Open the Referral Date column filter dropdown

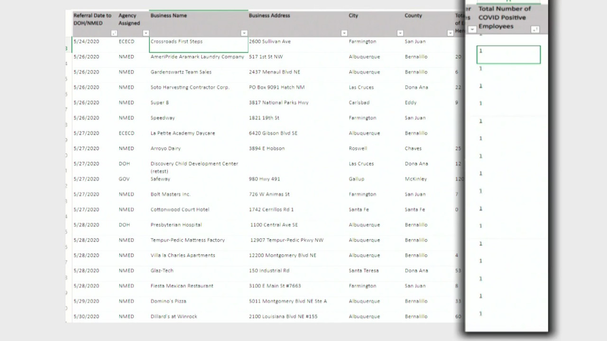coord(114,33)
